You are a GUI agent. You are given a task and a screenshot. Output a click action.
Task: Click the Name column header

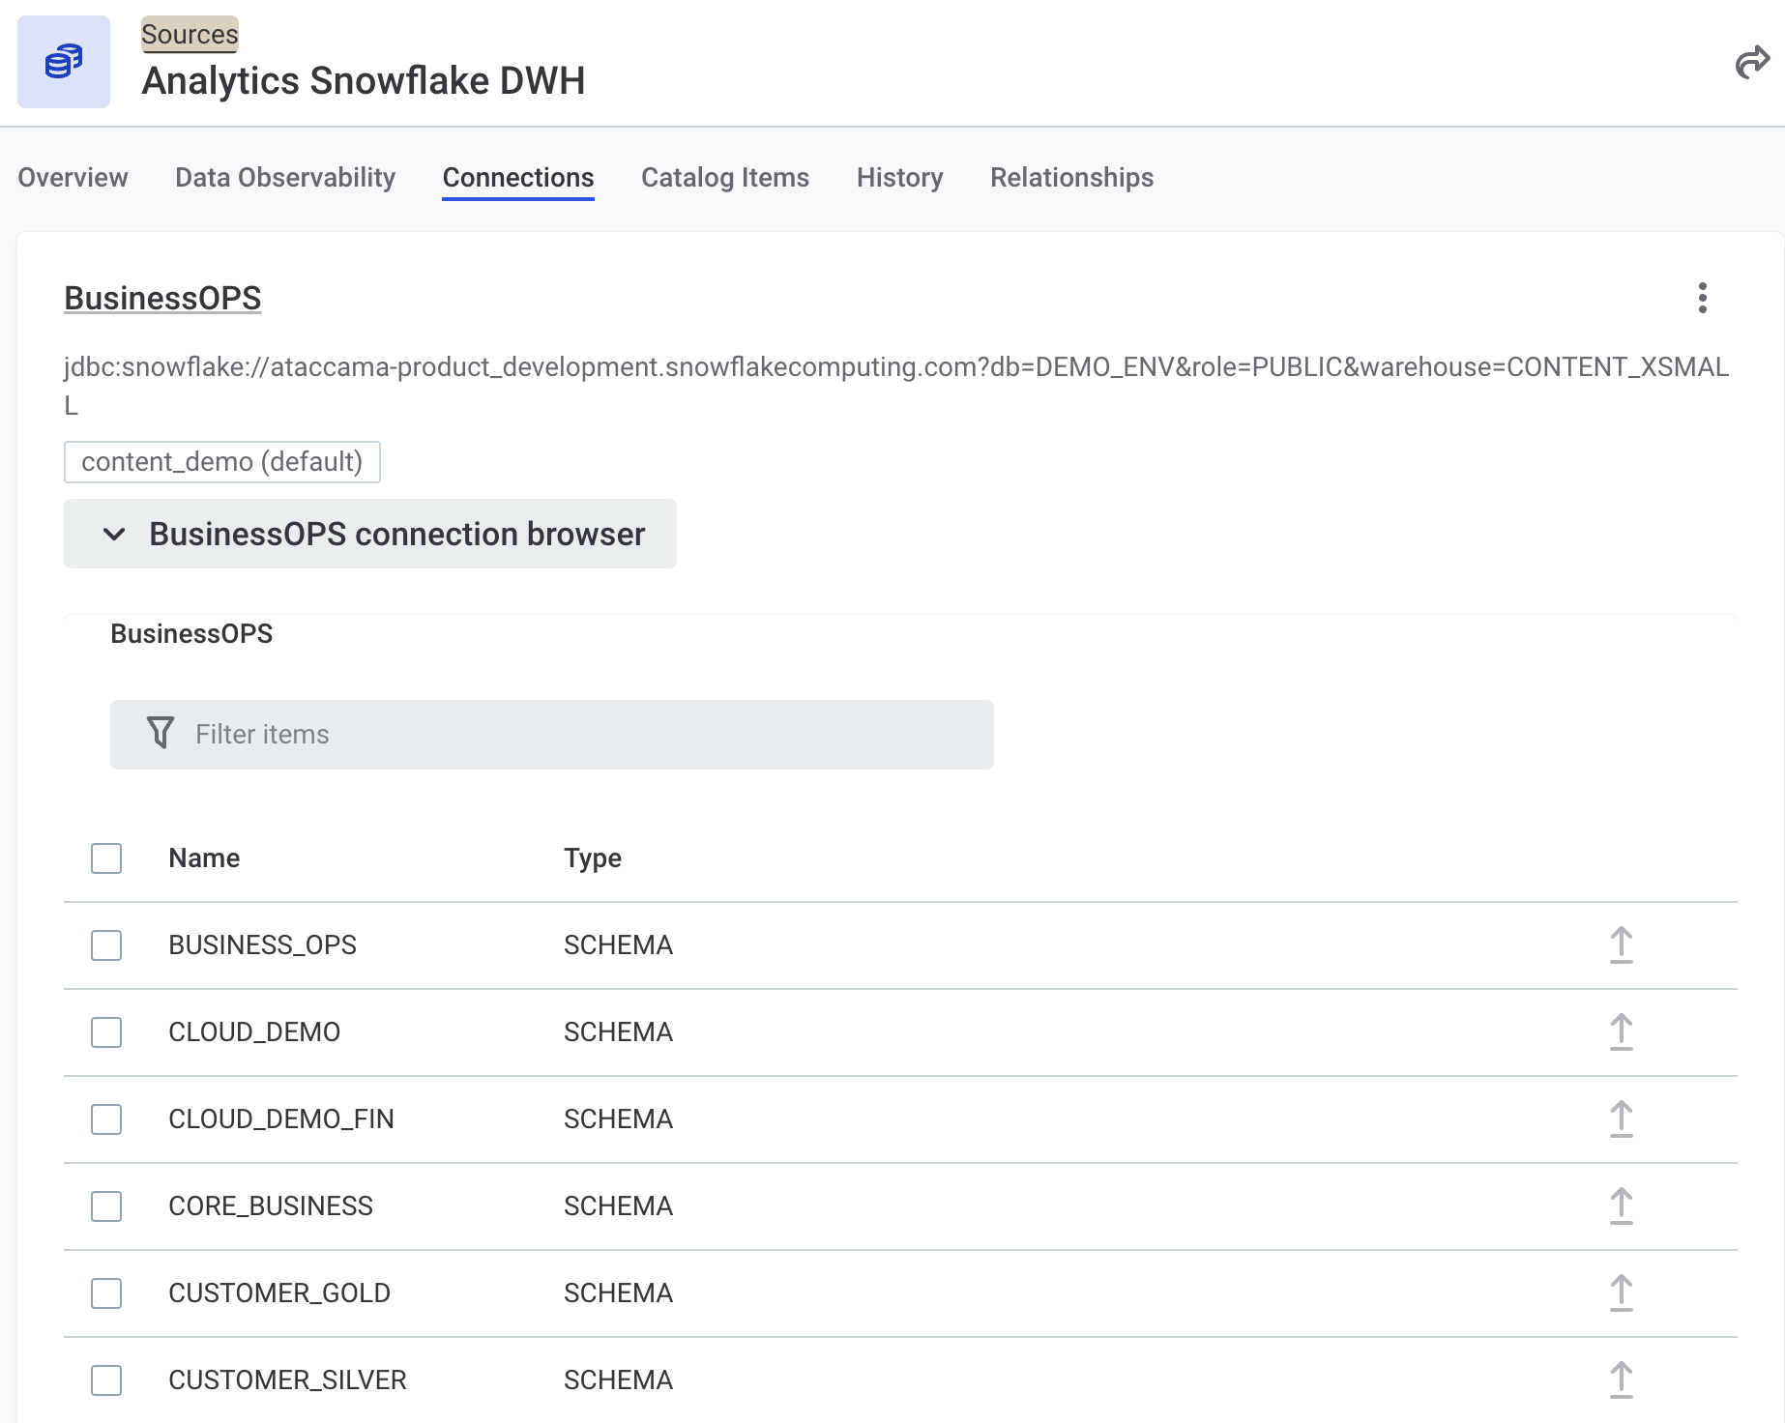[x=204, y=858]
